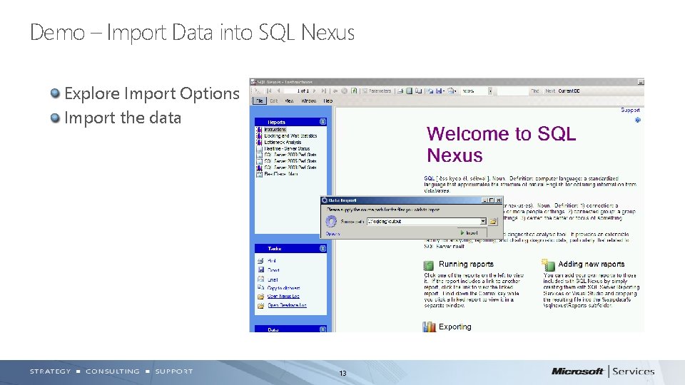
Task: Select the Instructions report
Action: click(x=275, y=129)
